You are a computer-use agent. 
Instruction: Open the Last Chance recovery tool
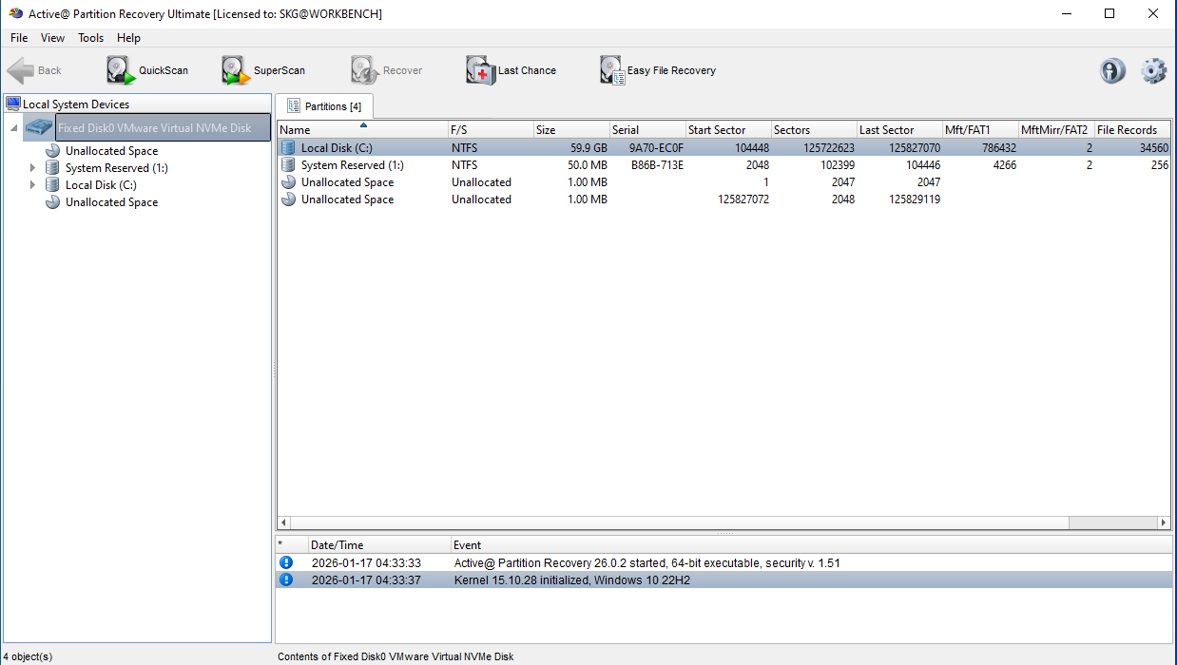coord(511,70)
